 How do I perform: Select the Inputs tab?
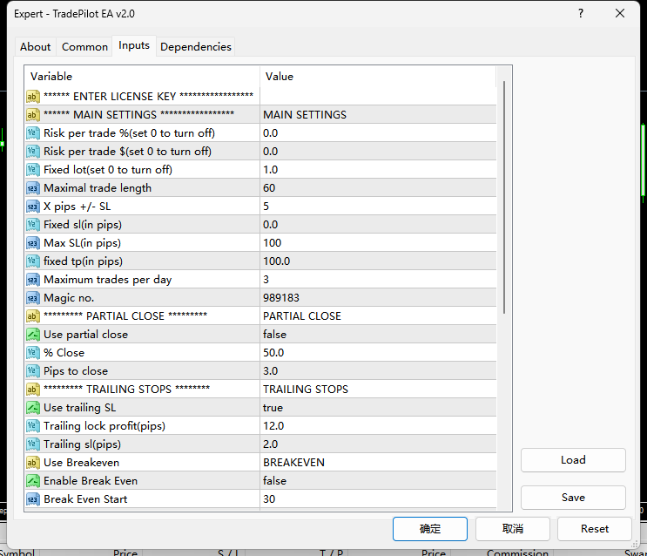coord(134,45)
